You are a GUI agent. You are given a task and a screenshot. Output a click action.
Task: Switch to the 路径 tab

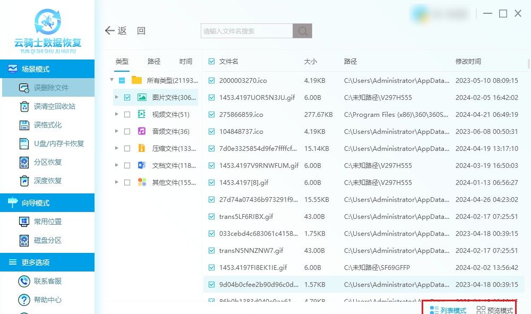tap(154, 61)
